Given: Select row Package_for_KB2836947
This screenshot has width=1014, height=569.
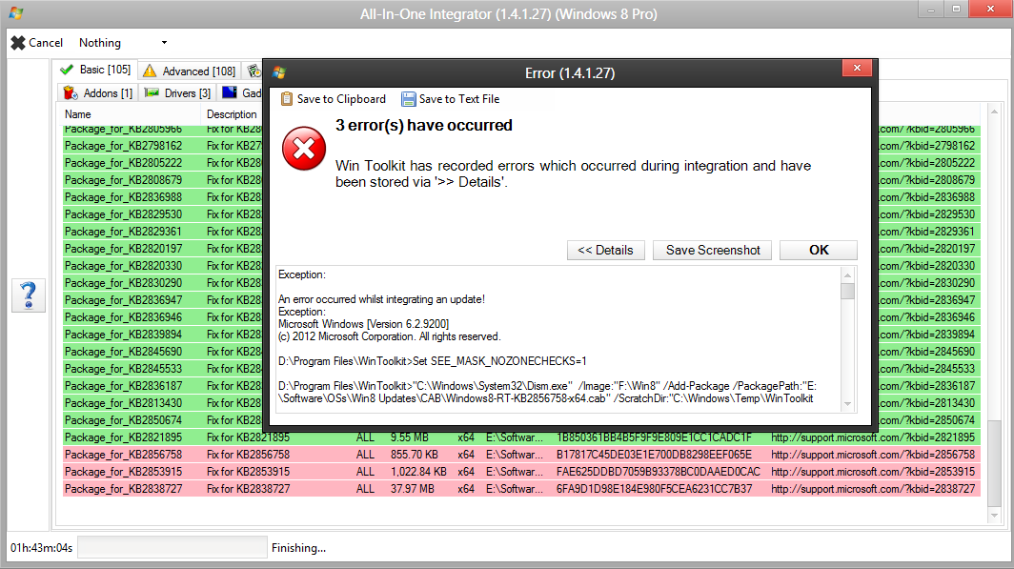Looking at the screenshot, I should [163, 300].
